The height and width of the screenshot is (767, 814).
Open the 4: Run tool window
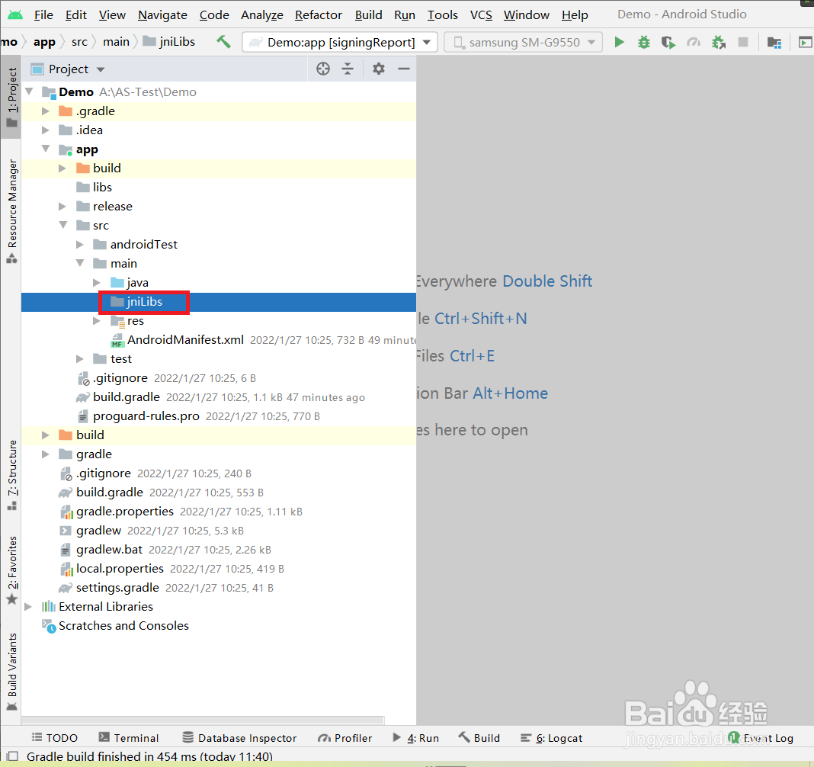click(x=416, y=738)
